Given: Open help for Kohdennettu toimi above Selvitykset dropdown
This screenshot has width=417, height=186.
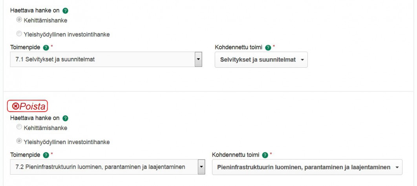Looking at the screenshot, I should [268, 48].
